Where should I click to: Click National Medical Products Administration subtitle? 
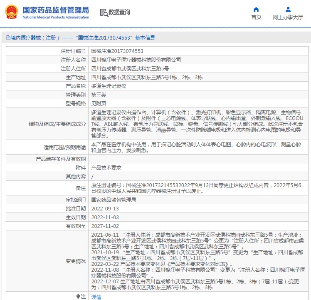pyautogui.click(x=56, y=17)
